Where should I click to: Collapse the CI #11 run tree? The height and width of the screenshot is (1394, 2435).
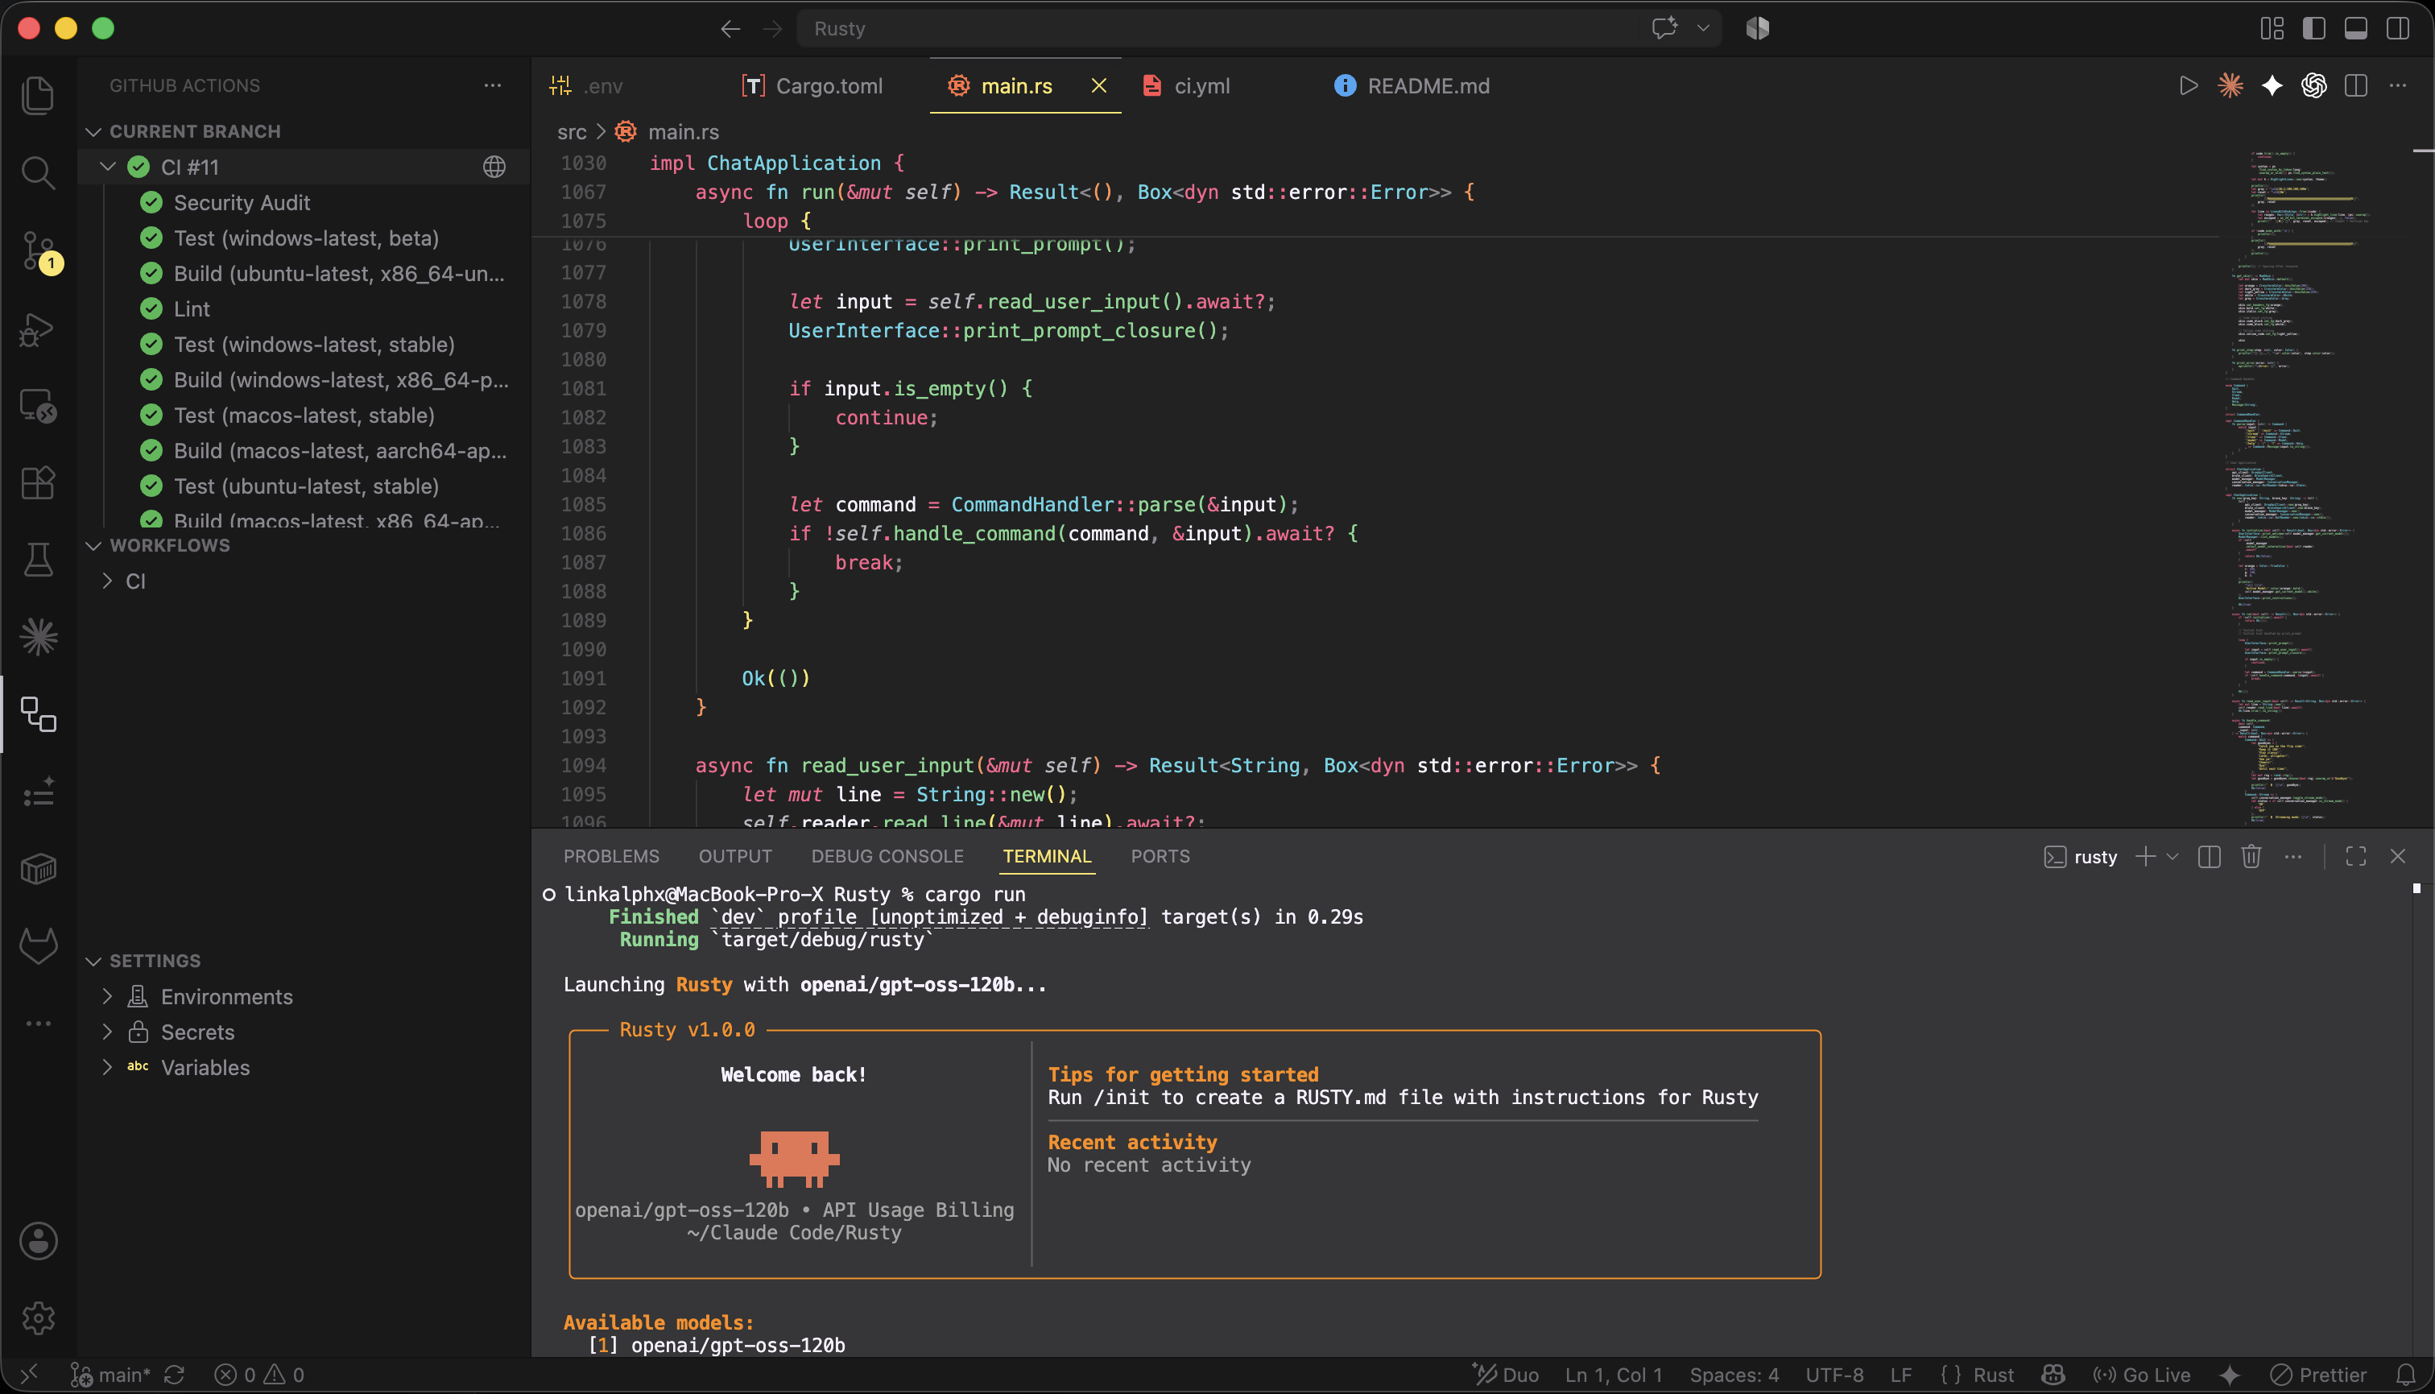(108, 167)
